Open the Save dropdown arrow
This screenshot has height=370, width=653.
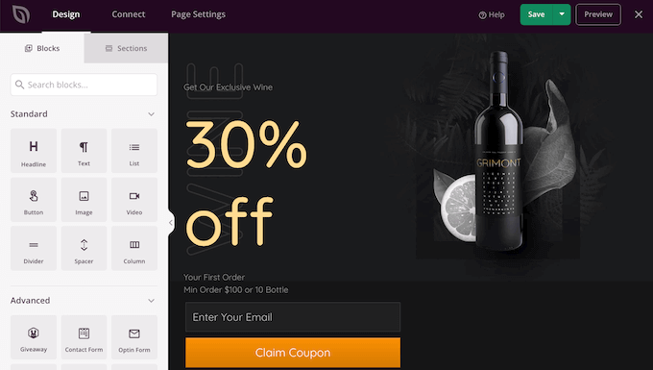point(562,14)
